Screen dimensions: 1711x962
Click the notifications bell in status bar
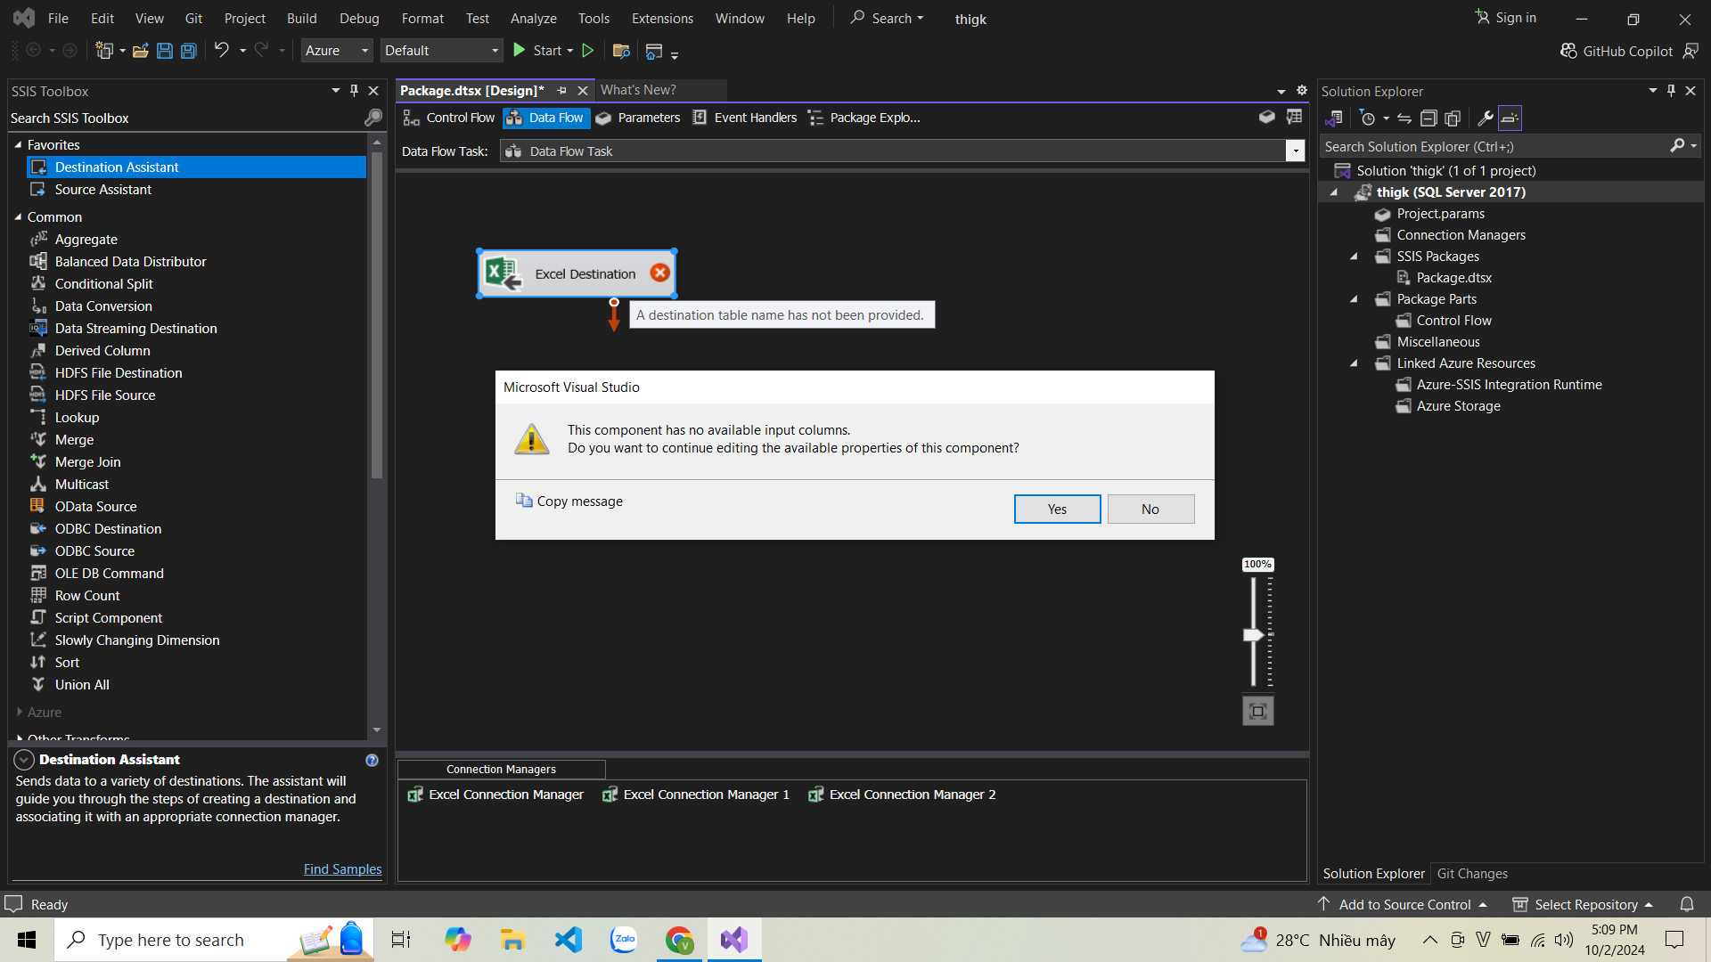pos(1686,904)
